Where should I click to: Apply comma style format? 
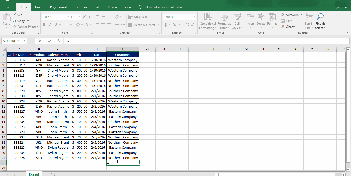(180, 25)
